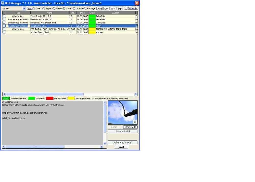Click yellow state cell of Archer Sound Pack
Screen dimensions: 255x182
point(92,32)
